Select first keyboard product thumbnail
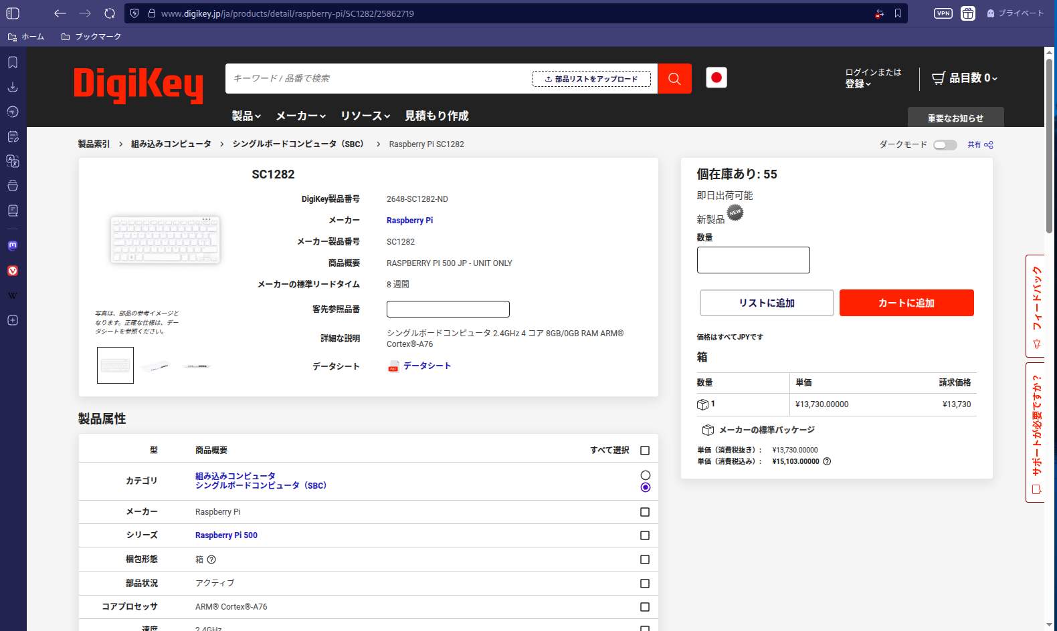 pyautogui.click(x=115, y=365)
